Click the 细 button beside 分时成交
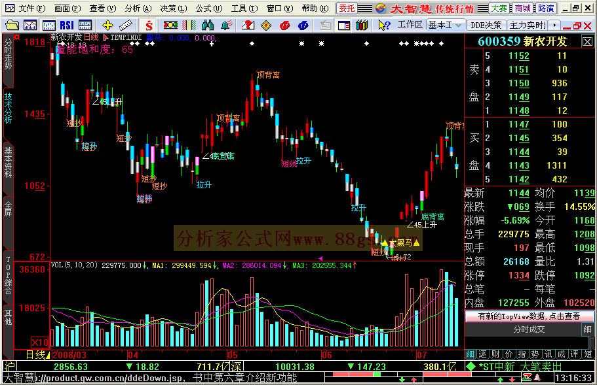597x385 pixels. point(587,329)
